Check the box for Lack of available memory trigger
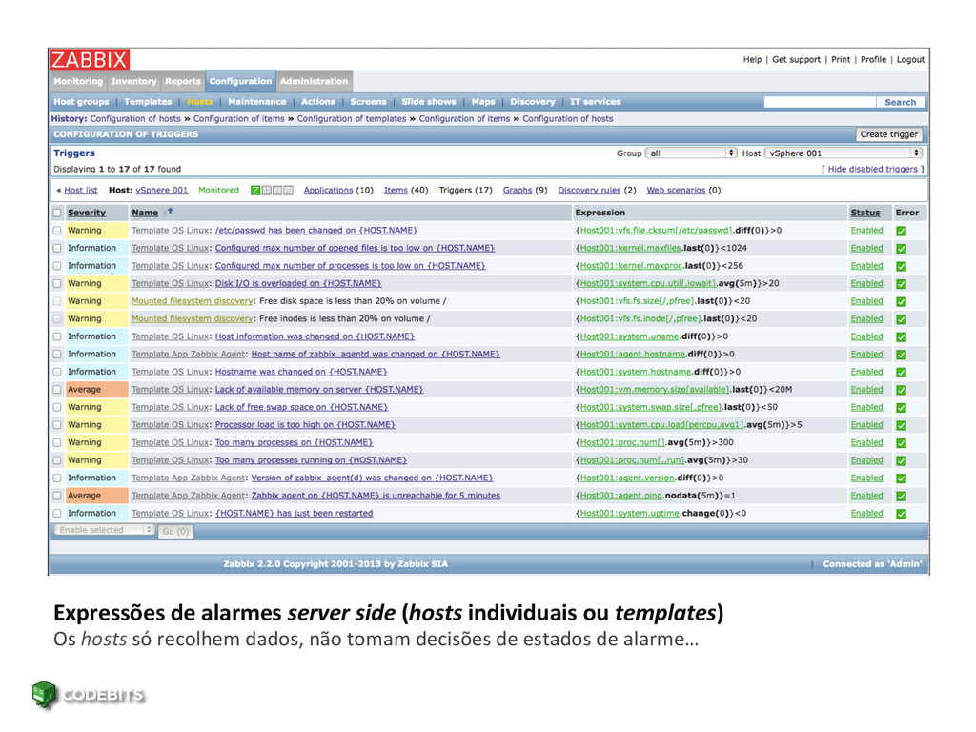 coord(57,390)
